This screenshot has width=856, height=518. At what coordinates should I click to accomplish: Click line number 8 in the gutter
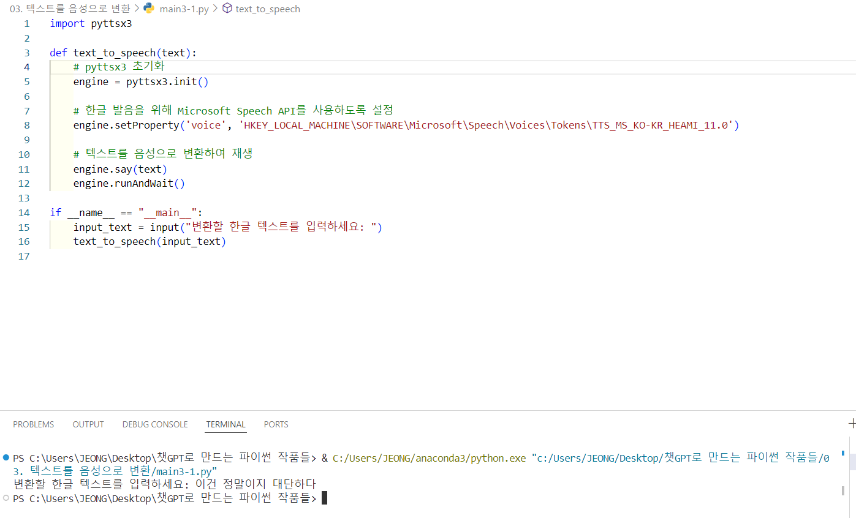(x=26, y=126)
